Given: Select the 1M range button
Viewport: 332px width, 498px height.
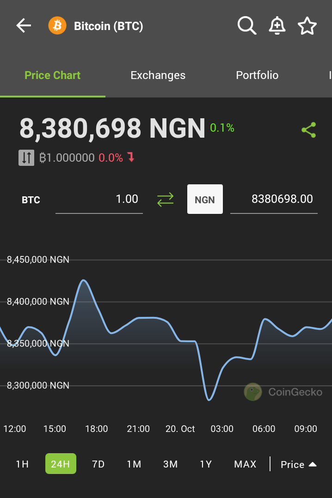Looking at the screenshot, I should point(134,464).
